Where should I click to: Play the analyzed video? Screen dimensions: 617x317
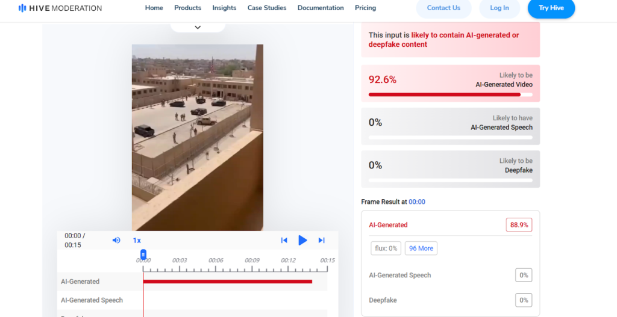(x=302, y=241)
